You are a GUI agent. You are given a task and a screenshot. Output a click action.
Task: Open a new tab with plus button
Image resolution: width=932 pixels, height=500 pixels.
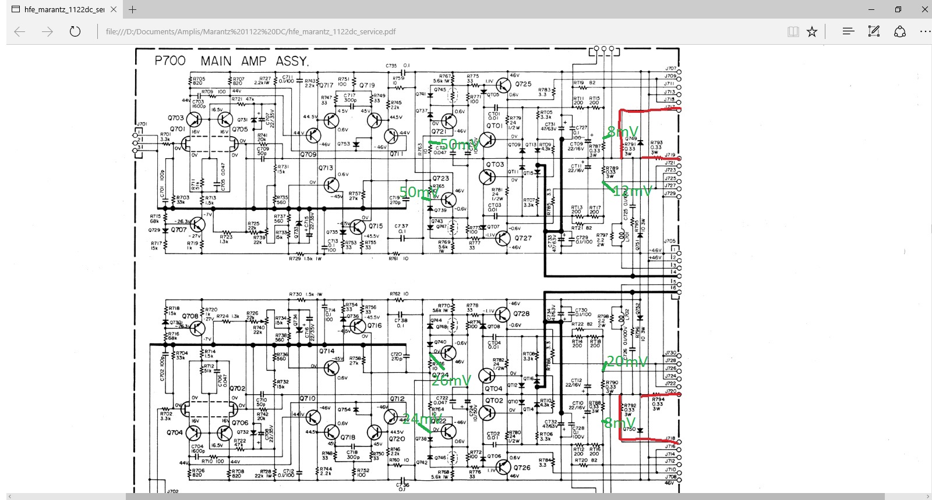[x=132, y=9]
